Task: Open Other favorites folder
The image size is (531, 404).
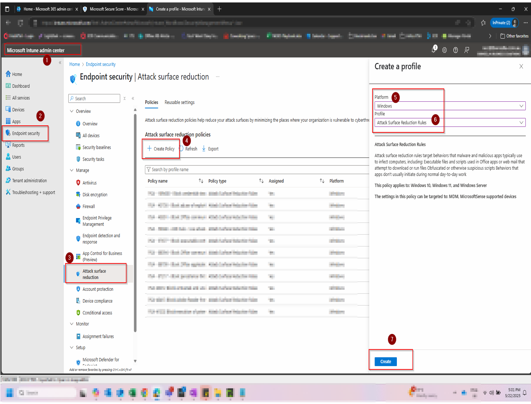Action: (514, 36)
